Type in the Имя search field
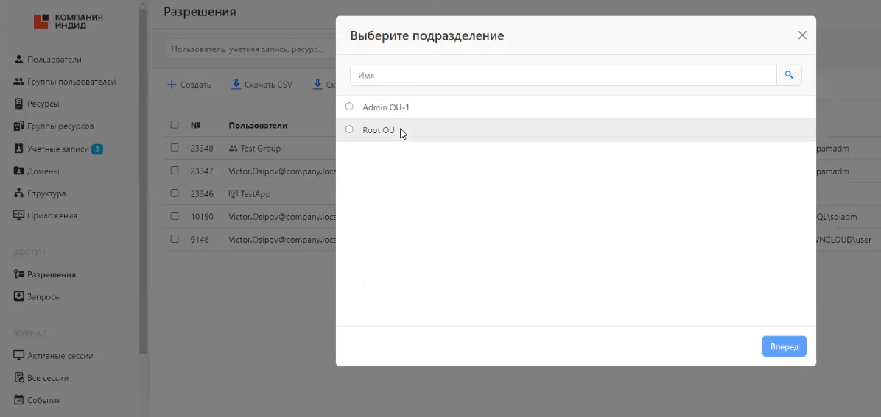 tap(563, 75)
